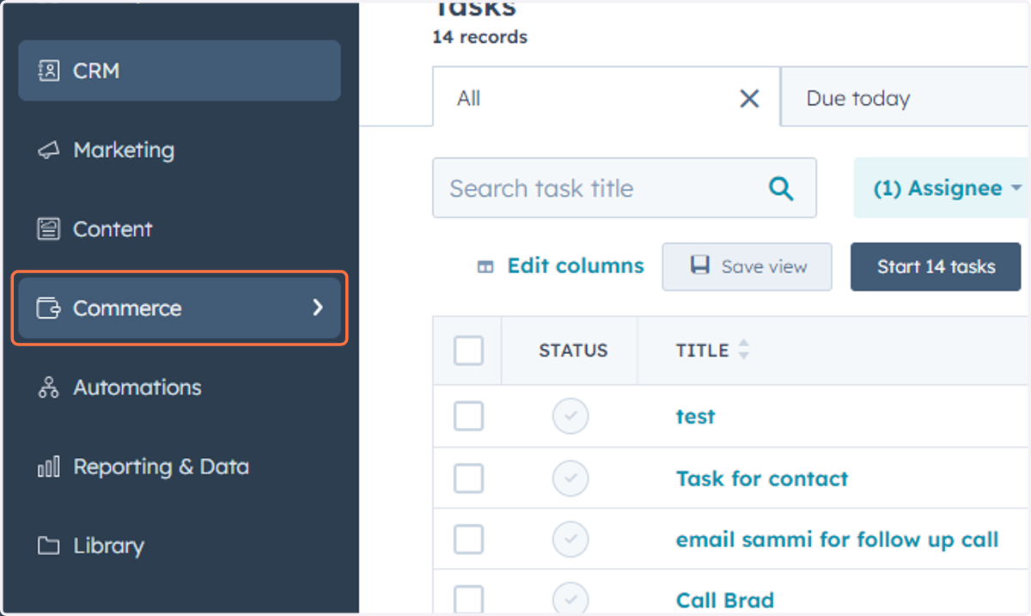Mark Call Brad task as complete

tap(570, 599)
